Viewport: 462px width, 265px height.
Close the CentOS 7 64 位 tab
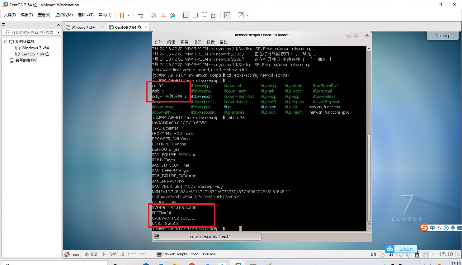pyautogui.click(x=145, y=27)
